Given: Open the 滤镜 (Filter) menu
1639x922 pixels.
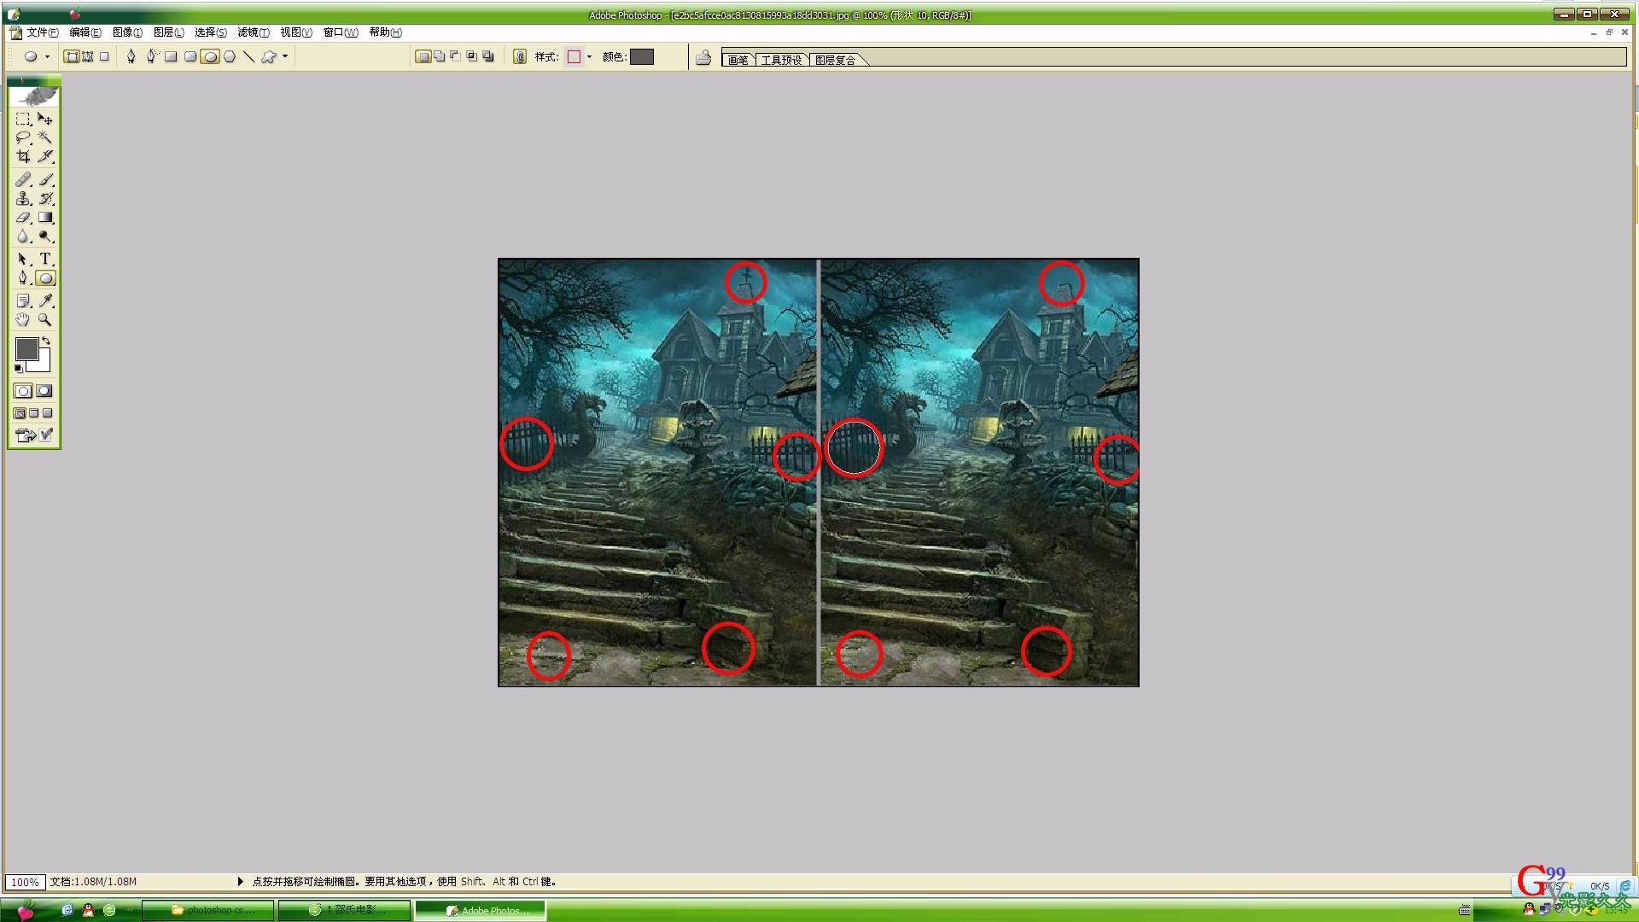Looking at the screenshot, I should pyautogui.click(x=253, y=32).
